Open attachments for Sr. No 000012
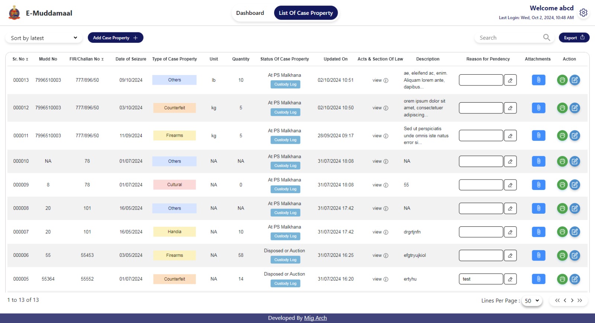 (x=538, y=108)
